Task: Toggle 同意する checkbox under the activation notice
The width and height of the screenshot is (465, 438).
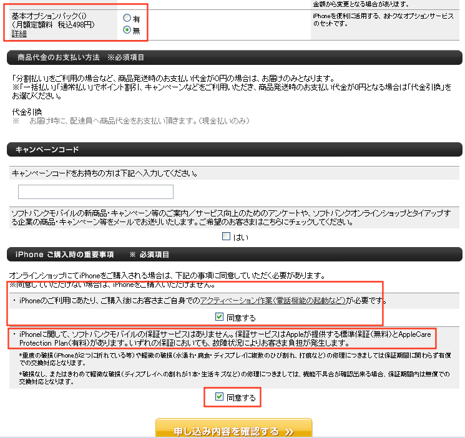Action: 219,317
